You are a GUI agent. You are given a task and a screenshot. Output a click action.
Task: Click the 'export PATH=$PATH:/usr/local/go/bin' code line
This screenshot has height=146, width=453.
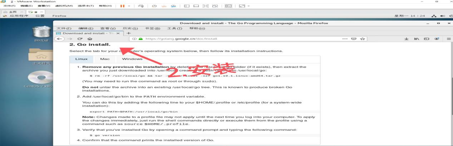[134, 111]
